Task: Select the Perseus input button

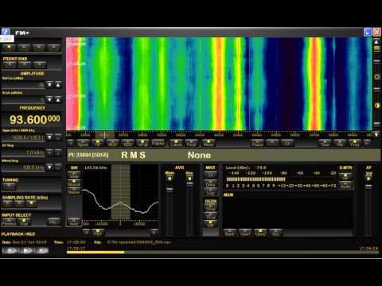Action: click(9, 222)
